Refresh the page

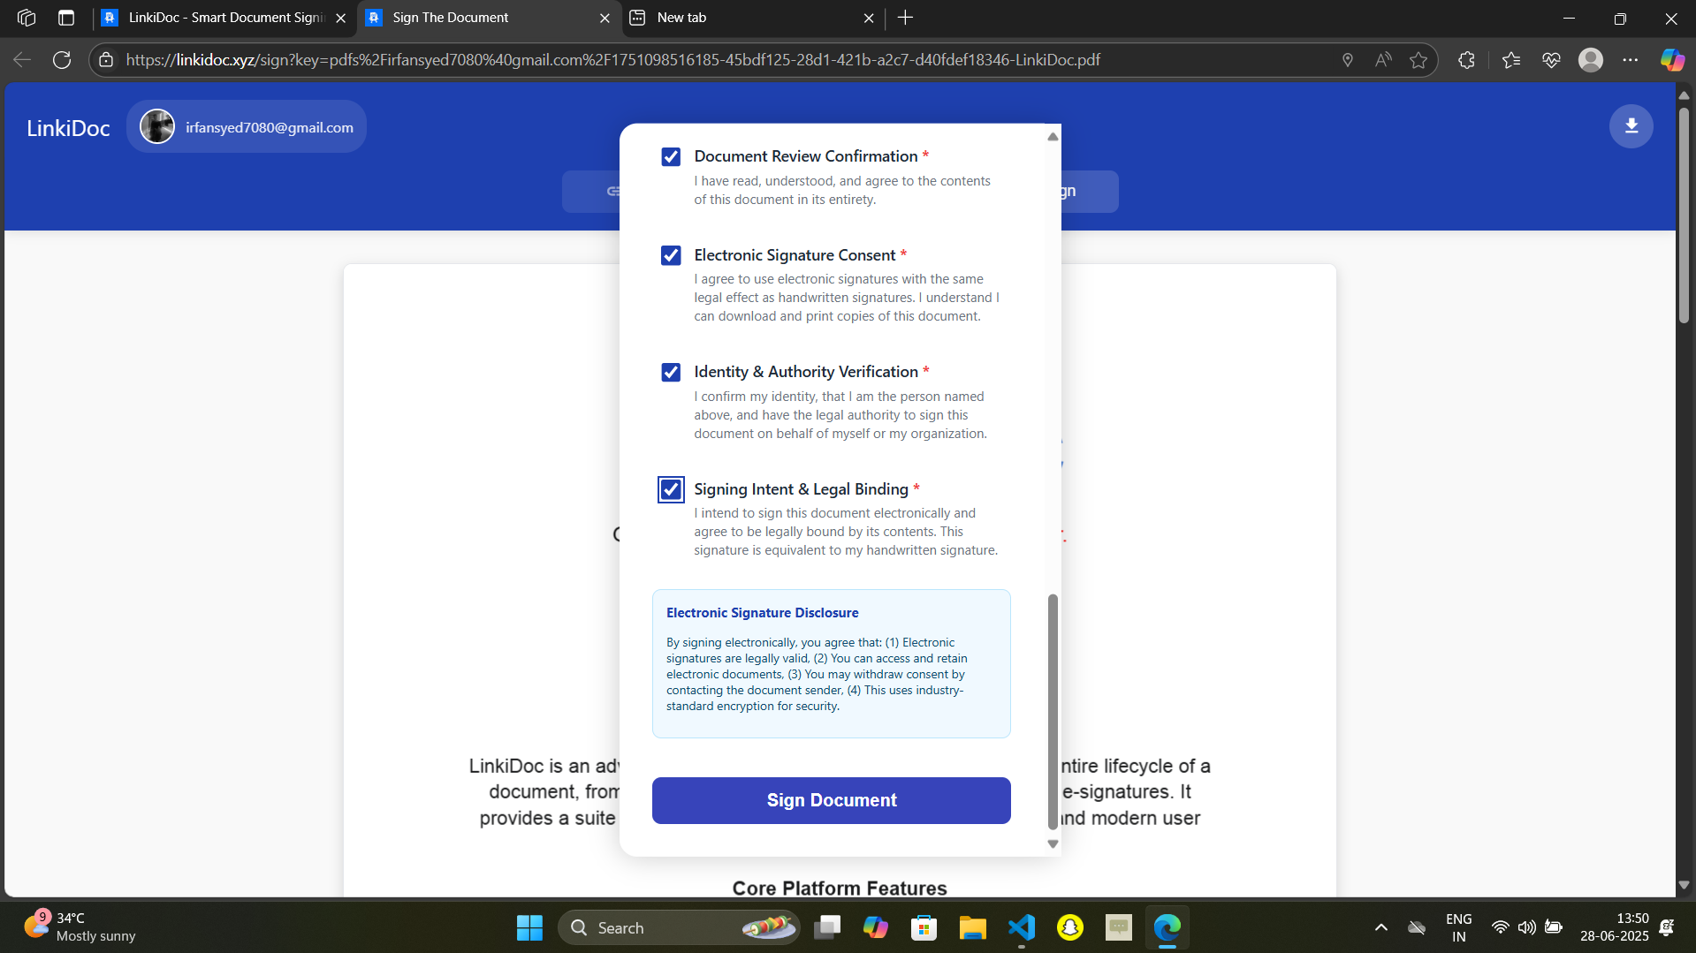click(x=62, y=60)
